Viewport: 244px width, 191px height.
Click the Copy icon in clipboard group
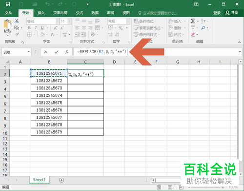(x=17, y=28)
